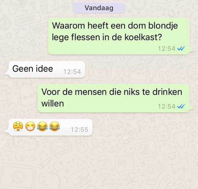Image resolution: width=198 pixels, height=189 pixels.
Task: Select the last tears-of-joy emoji
Action: tap(54, 127)
